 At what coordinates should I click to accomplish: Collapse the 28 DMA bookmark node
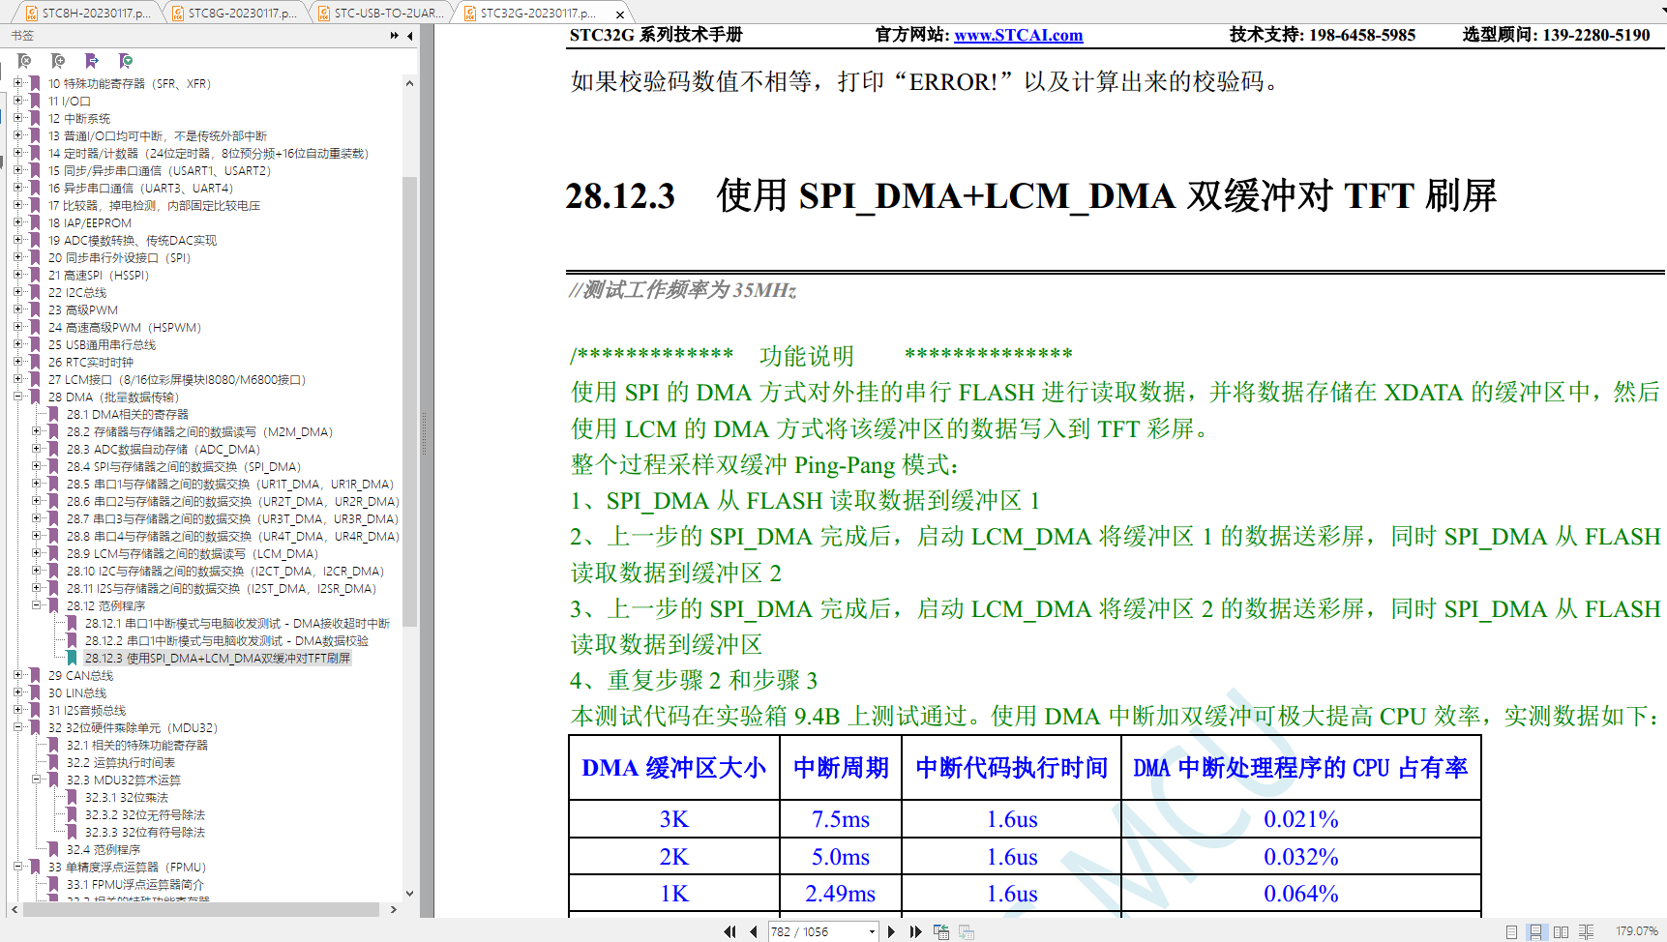[x=17, y=397]
